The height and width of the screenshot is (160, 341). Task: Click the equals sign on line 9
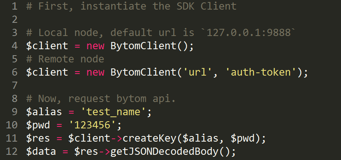pyautogui.click(x=71, y=112)
